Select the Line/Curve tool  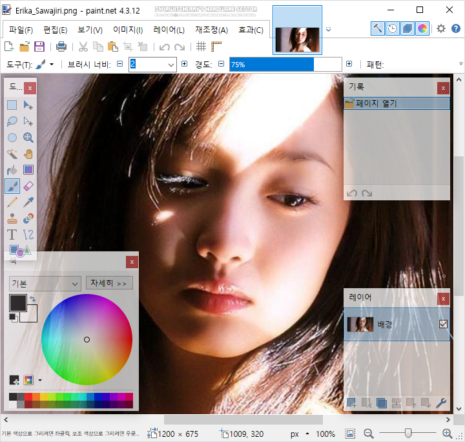28,235
